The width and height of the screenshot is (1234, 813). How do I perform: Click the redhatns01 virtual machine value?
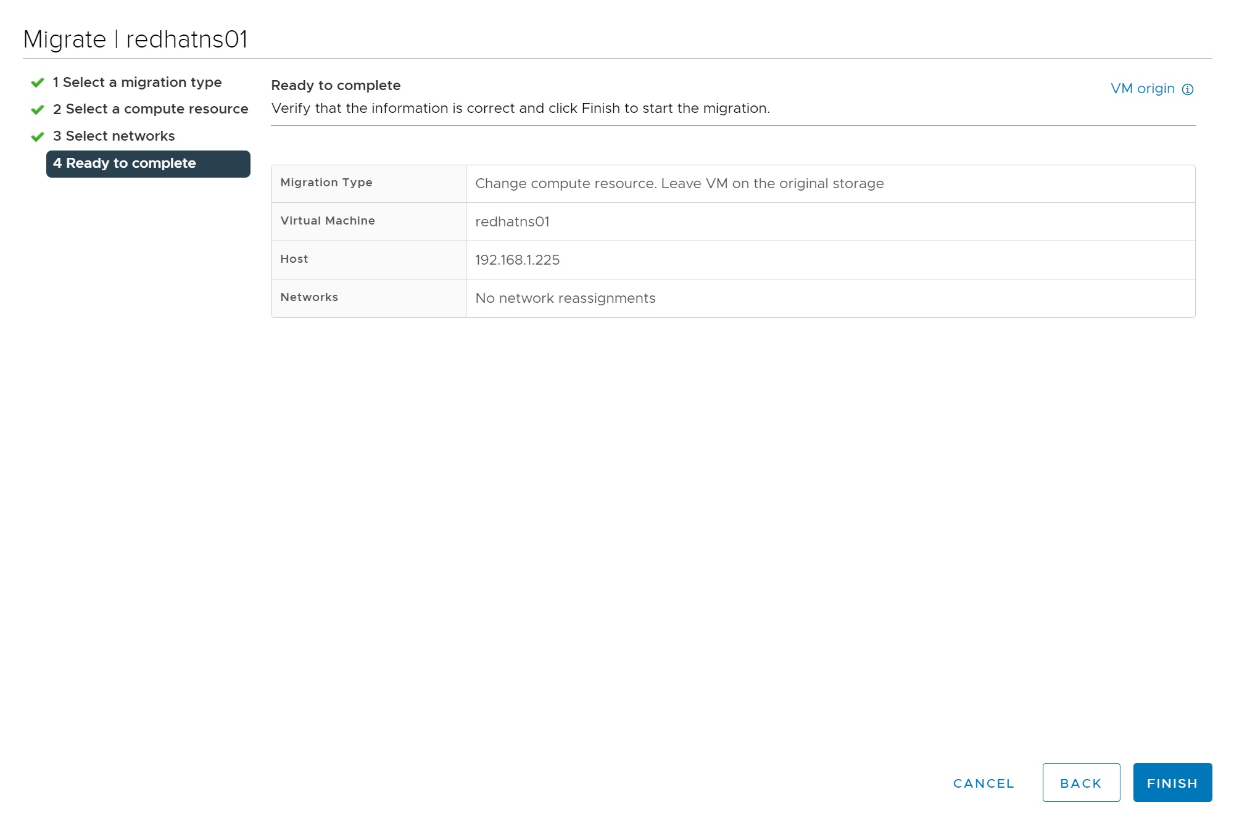tap(512, 221)
